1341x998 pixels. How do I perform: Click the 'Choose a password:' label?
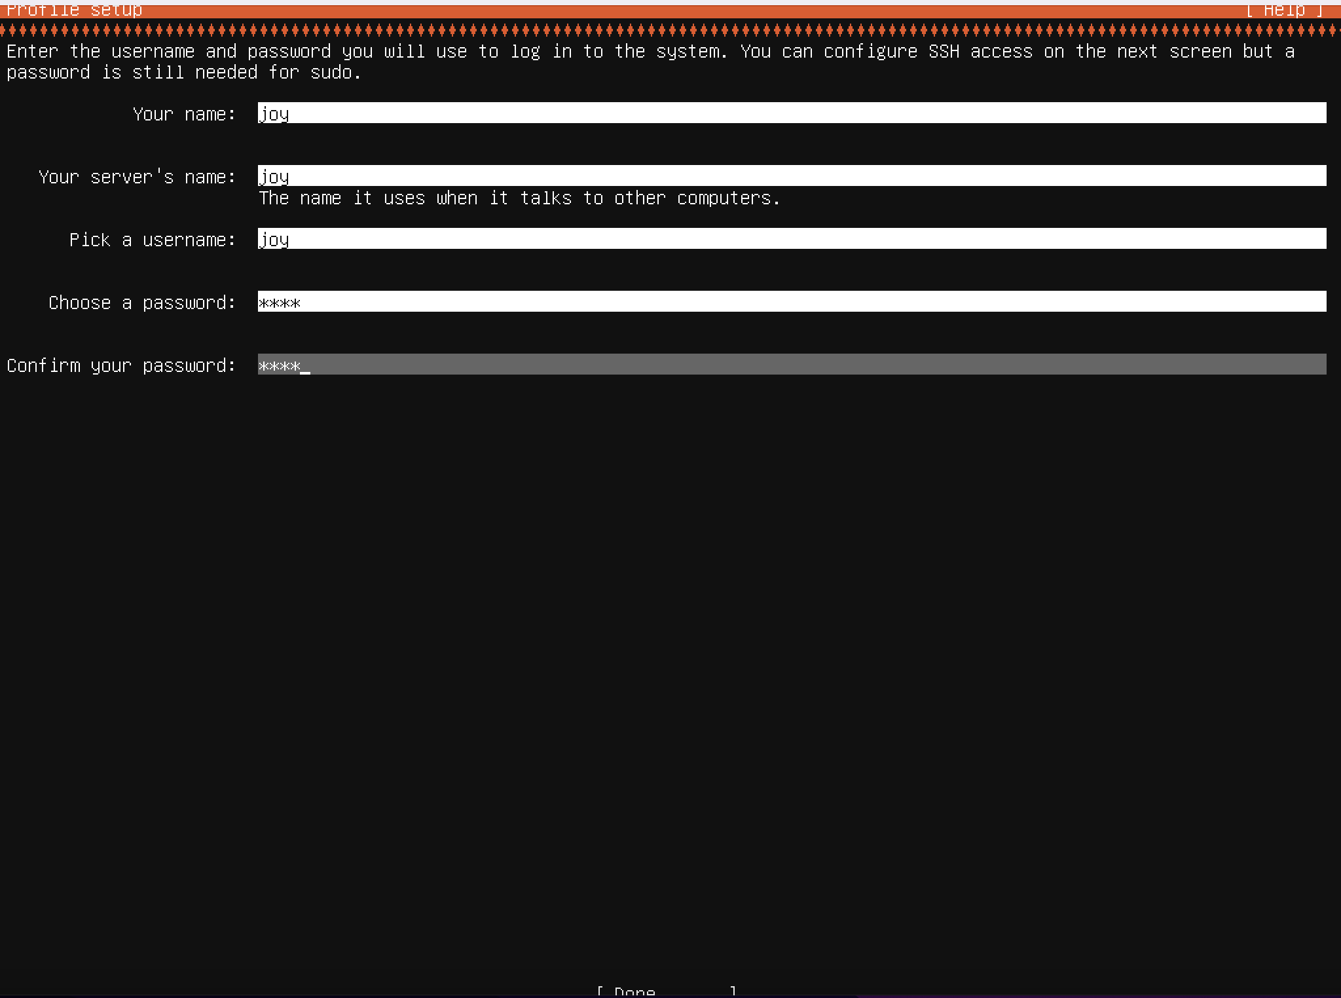point(141,303)
